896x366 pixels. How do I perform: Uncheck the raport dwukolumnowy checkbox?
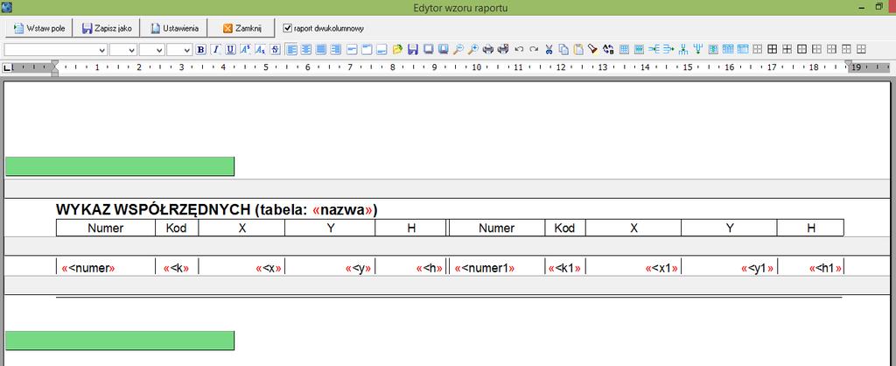click(x=287, y=27)
